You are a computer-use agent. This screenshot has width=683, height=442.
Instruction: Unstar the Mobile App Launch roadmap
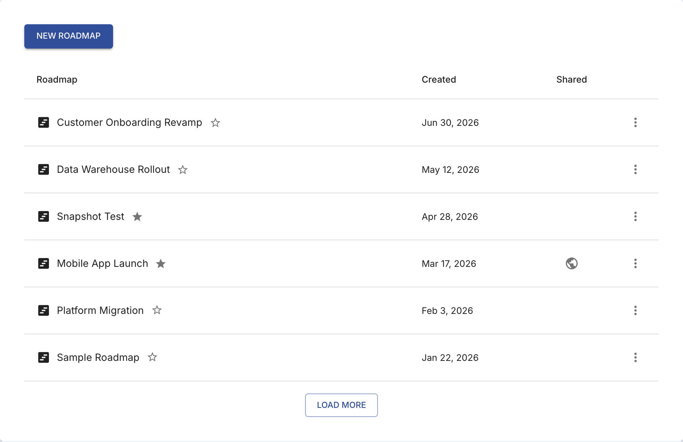tap(161, 263)
